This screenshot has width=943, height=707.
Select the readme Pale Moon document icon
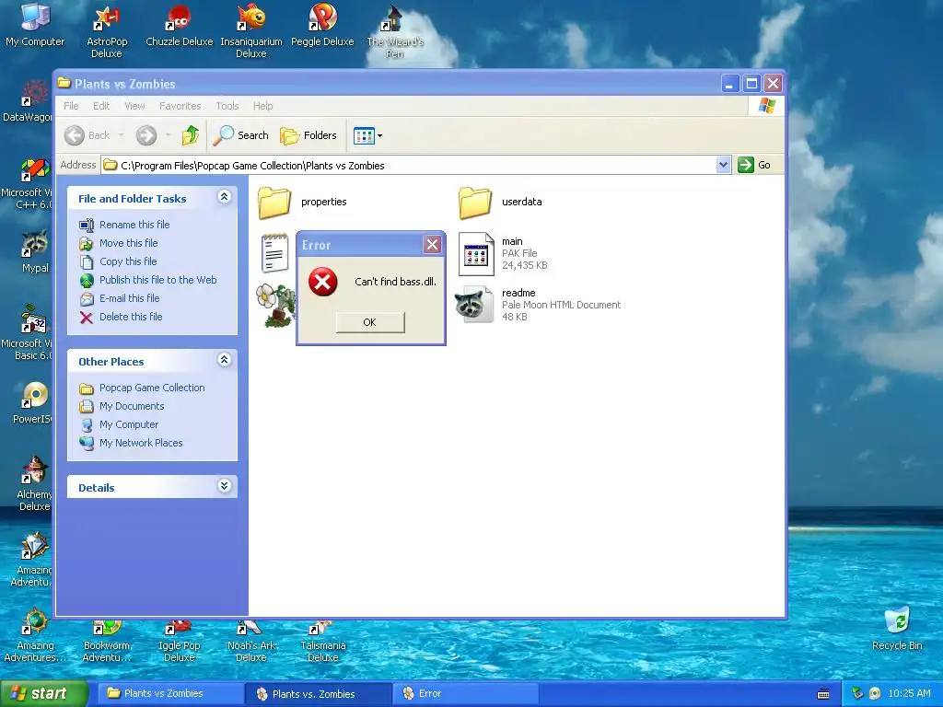click(x=474, y=304)
